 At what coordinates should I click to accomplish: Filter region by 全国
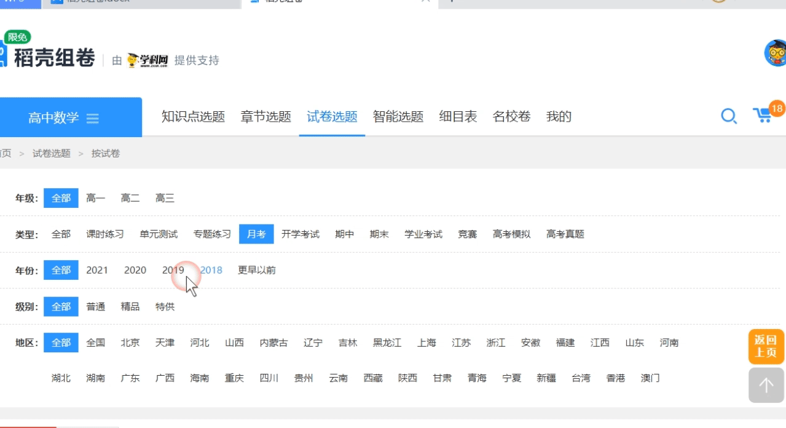point(96,343)
